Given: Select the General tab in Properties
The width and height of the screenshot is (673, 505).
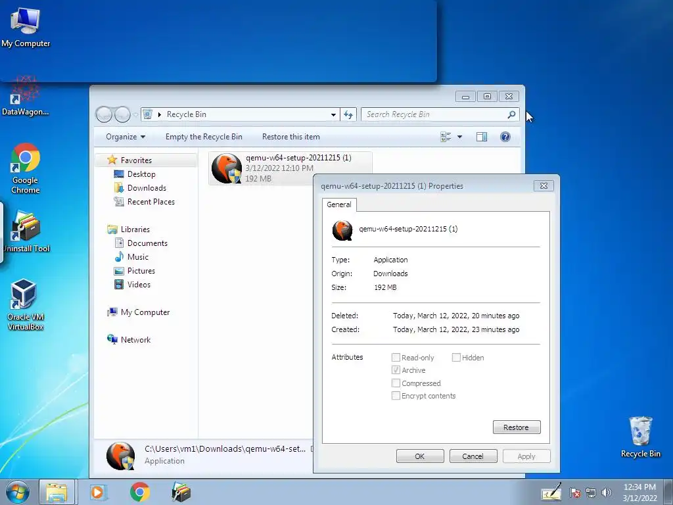Looking at the screenshot, I should [x=339, y=204].
